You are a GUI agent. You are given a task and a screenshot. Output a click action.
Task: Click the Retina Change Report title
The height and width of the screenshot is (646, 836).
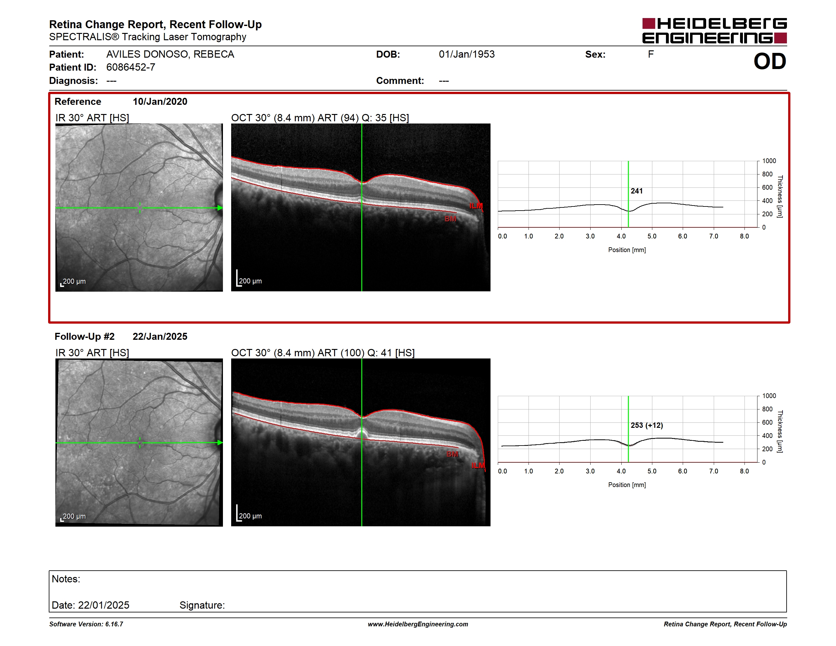click(155, 24)
